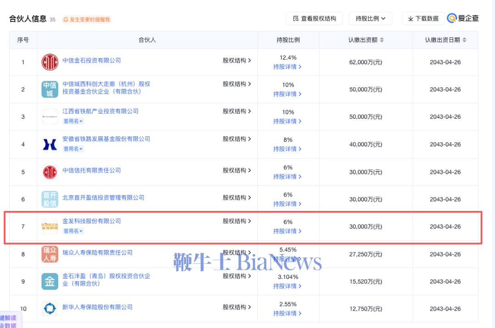The width and height of the screenshot is (495, 328).
Task: Click the 中信城 logo icon in row 2
Action: 50,89
